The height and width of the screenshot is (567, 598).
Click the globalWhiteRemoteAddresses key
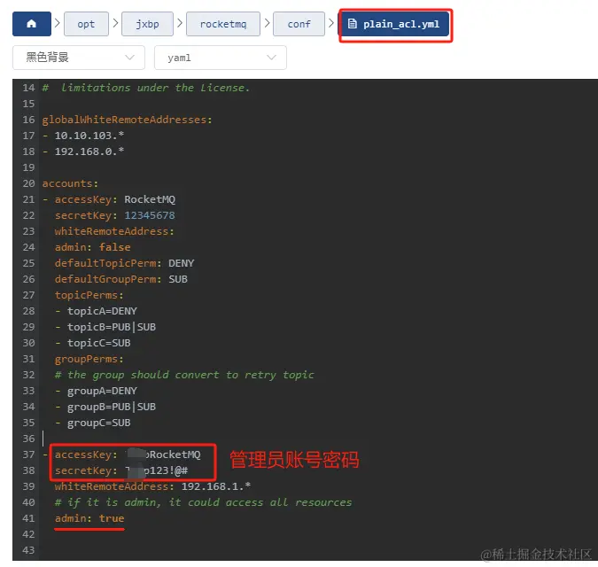point(127,120)
